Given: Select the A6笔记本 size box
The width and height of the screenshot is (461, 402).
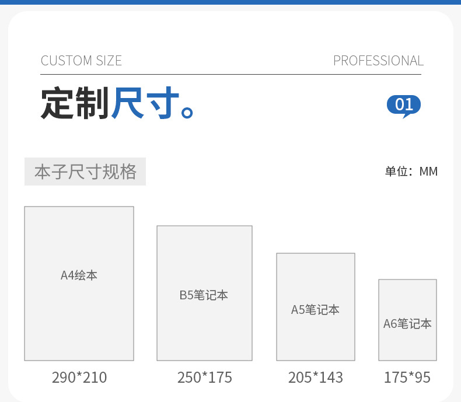Looking at the screenshot, I should (x=408, y=320).
